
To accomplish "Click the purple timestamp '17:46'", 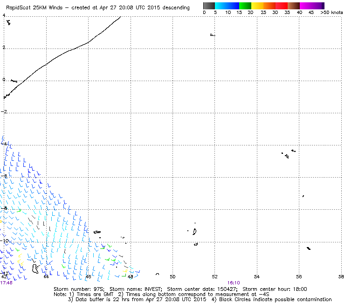I will click(x=6, y=283).
